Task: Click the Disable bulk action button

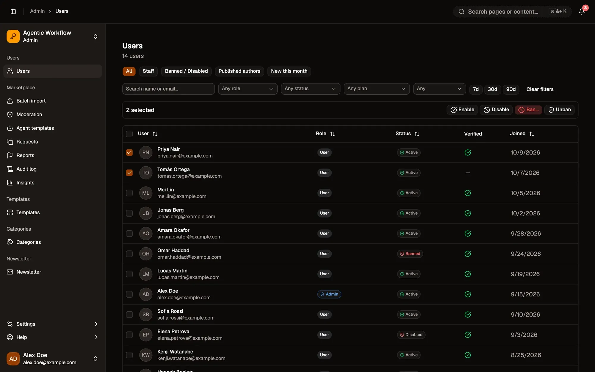Action: pyautogui.click(x=496, y=110)
